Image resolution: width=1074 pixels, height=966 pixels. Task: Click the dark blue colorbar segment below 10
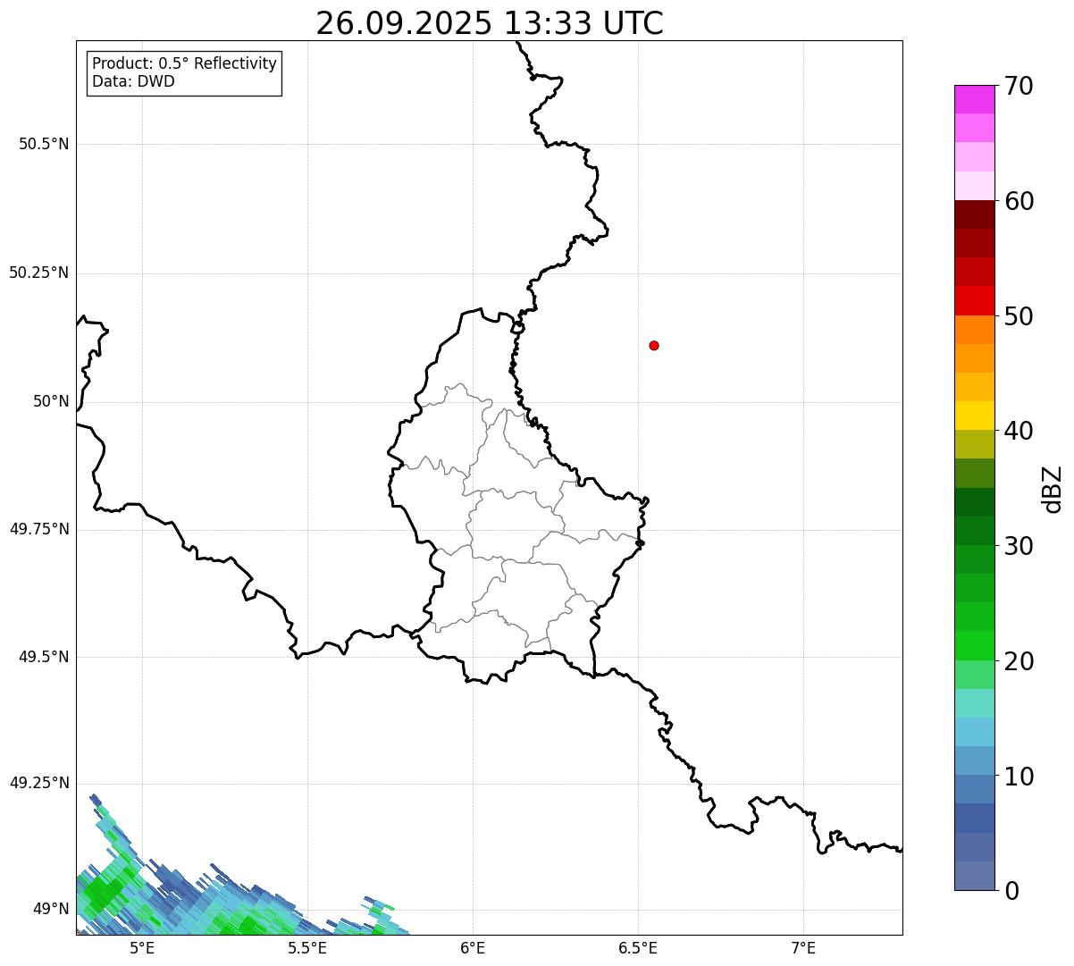pyautogui.click(x=974, y=818)
